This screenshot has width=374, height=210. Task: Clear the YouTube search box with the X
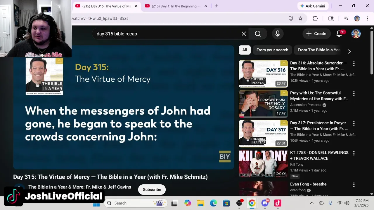[x=244, y=34]
